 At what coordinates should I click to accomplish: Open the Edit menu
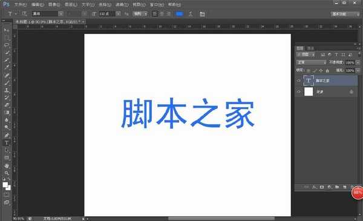click(38, 4)
